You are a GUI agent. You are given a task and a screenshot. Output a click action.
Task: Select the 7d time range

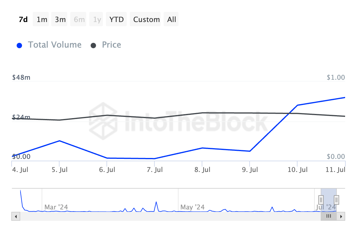coord(23,20)
